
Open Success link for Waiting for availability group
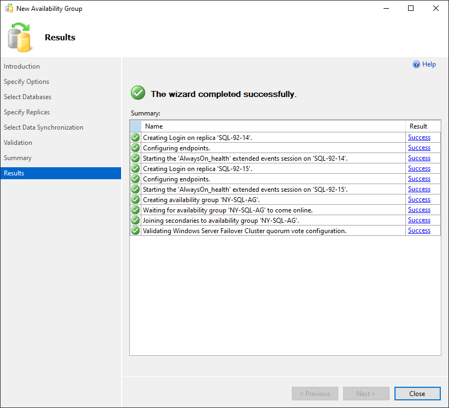point(419,210)
